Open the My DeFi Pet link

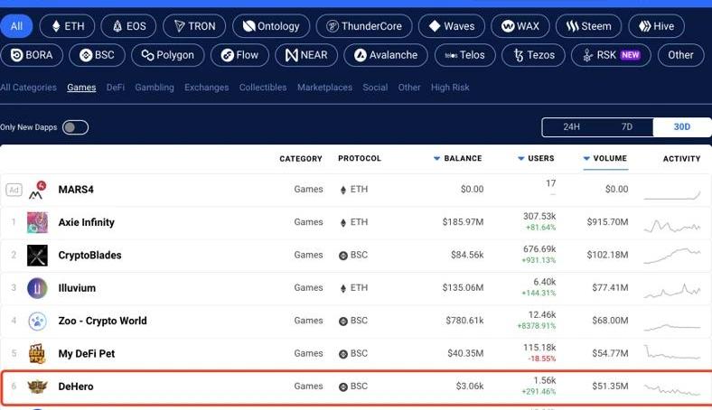click(x=86, y=354)
